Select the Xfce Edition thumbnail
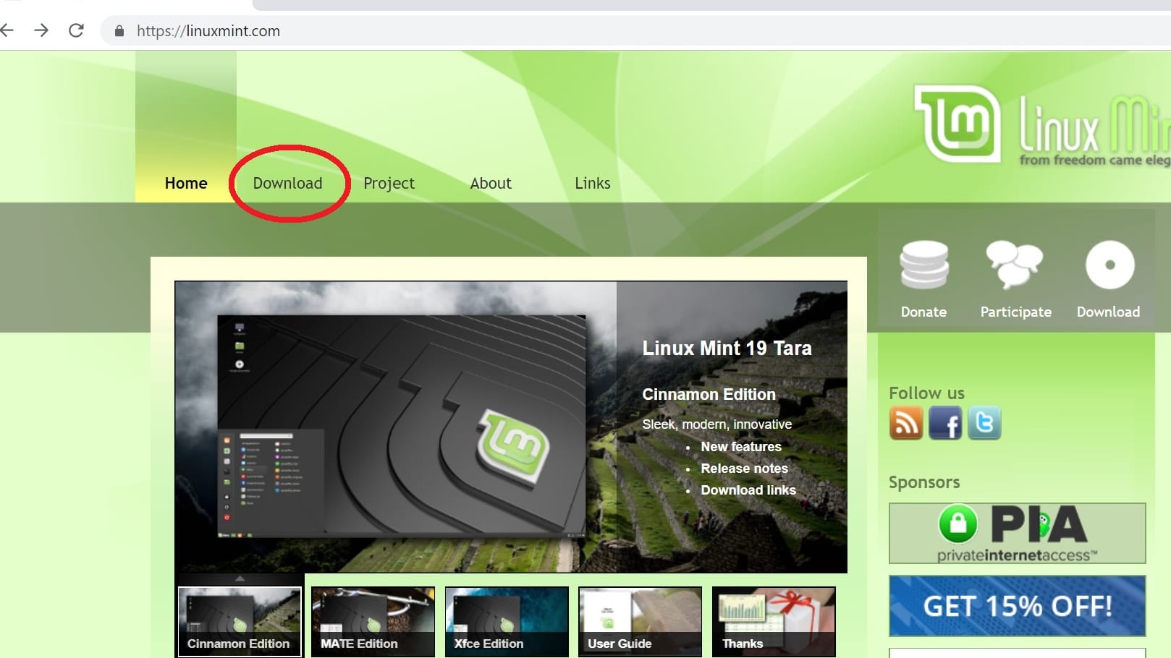The width and height of the screenshot is (1171, 658). 507,621
